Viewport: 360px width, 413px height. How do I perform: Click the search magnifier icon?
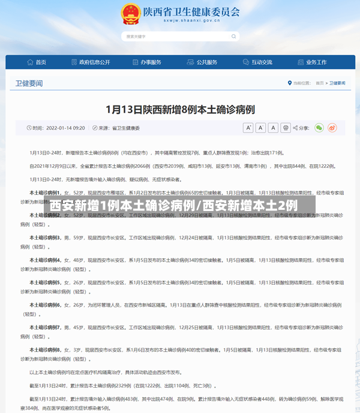(x=233, y=37)
